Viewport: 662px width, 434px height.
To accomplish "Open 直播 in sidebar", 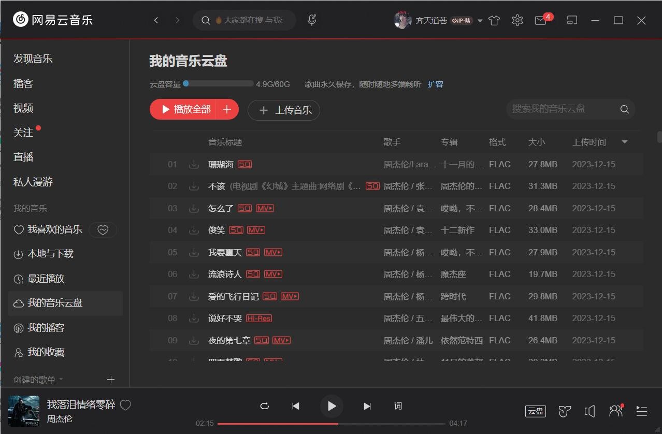I will point(23,157).
